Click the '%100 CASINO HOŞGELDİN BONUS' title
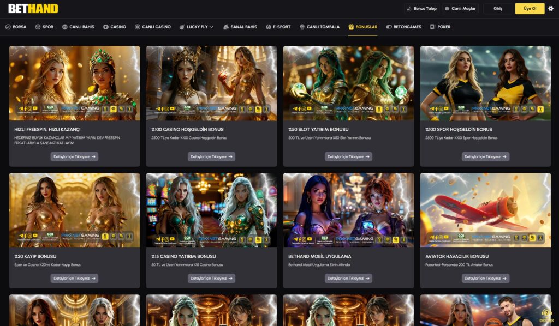 (188, 129)
